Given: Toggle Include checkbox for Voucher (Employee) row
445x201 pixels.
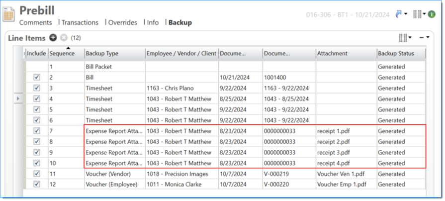Looking at the screenshot, I should click(x=36, y=184).
